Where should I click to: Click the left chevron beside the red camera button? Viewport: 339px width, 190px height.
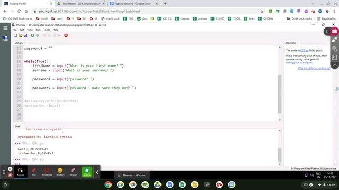327,32
